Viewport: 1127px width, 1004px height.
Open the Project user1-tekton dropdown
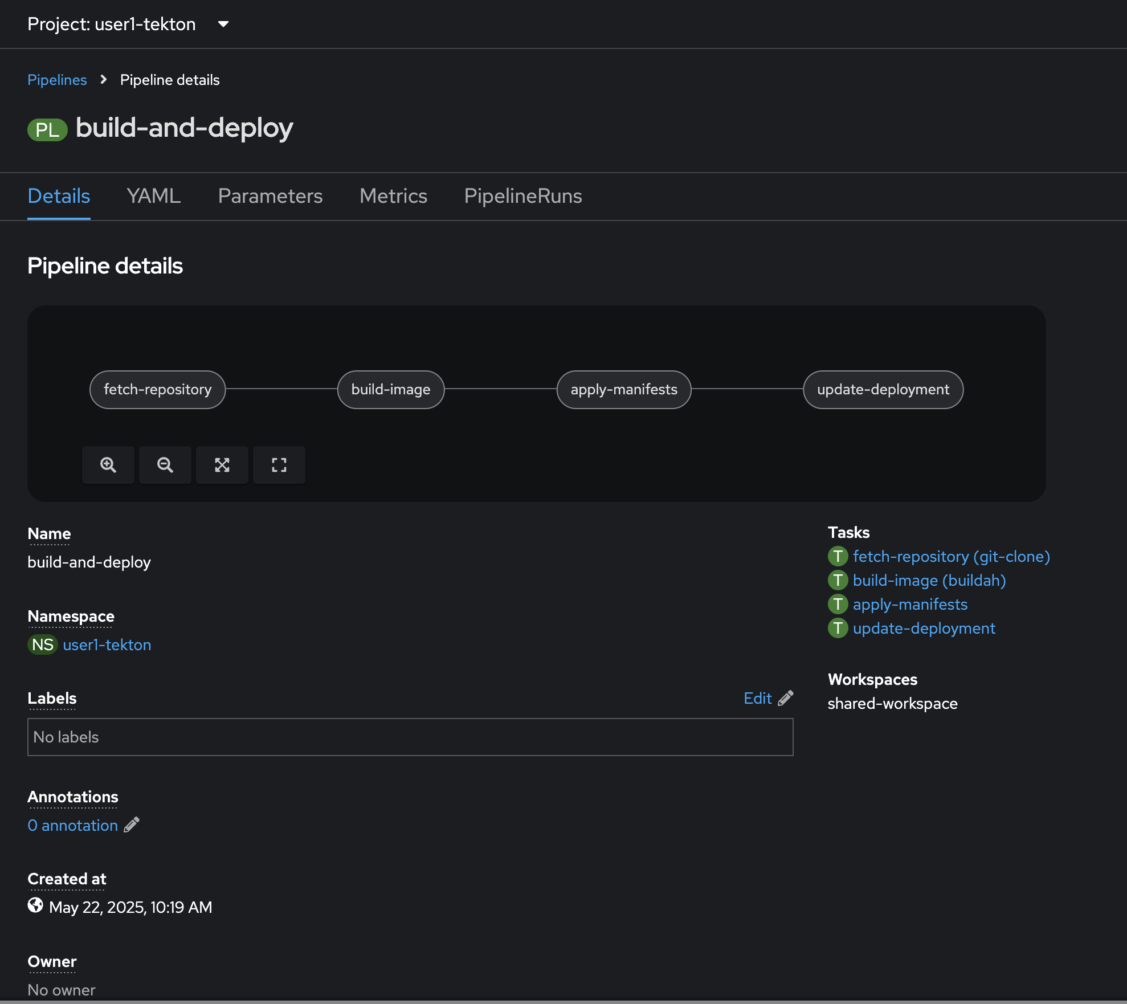coord(128,24)
